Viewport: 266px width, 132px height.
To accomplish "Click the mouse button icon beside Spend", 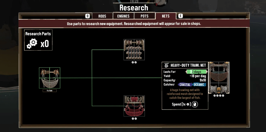I will point(195,104).
